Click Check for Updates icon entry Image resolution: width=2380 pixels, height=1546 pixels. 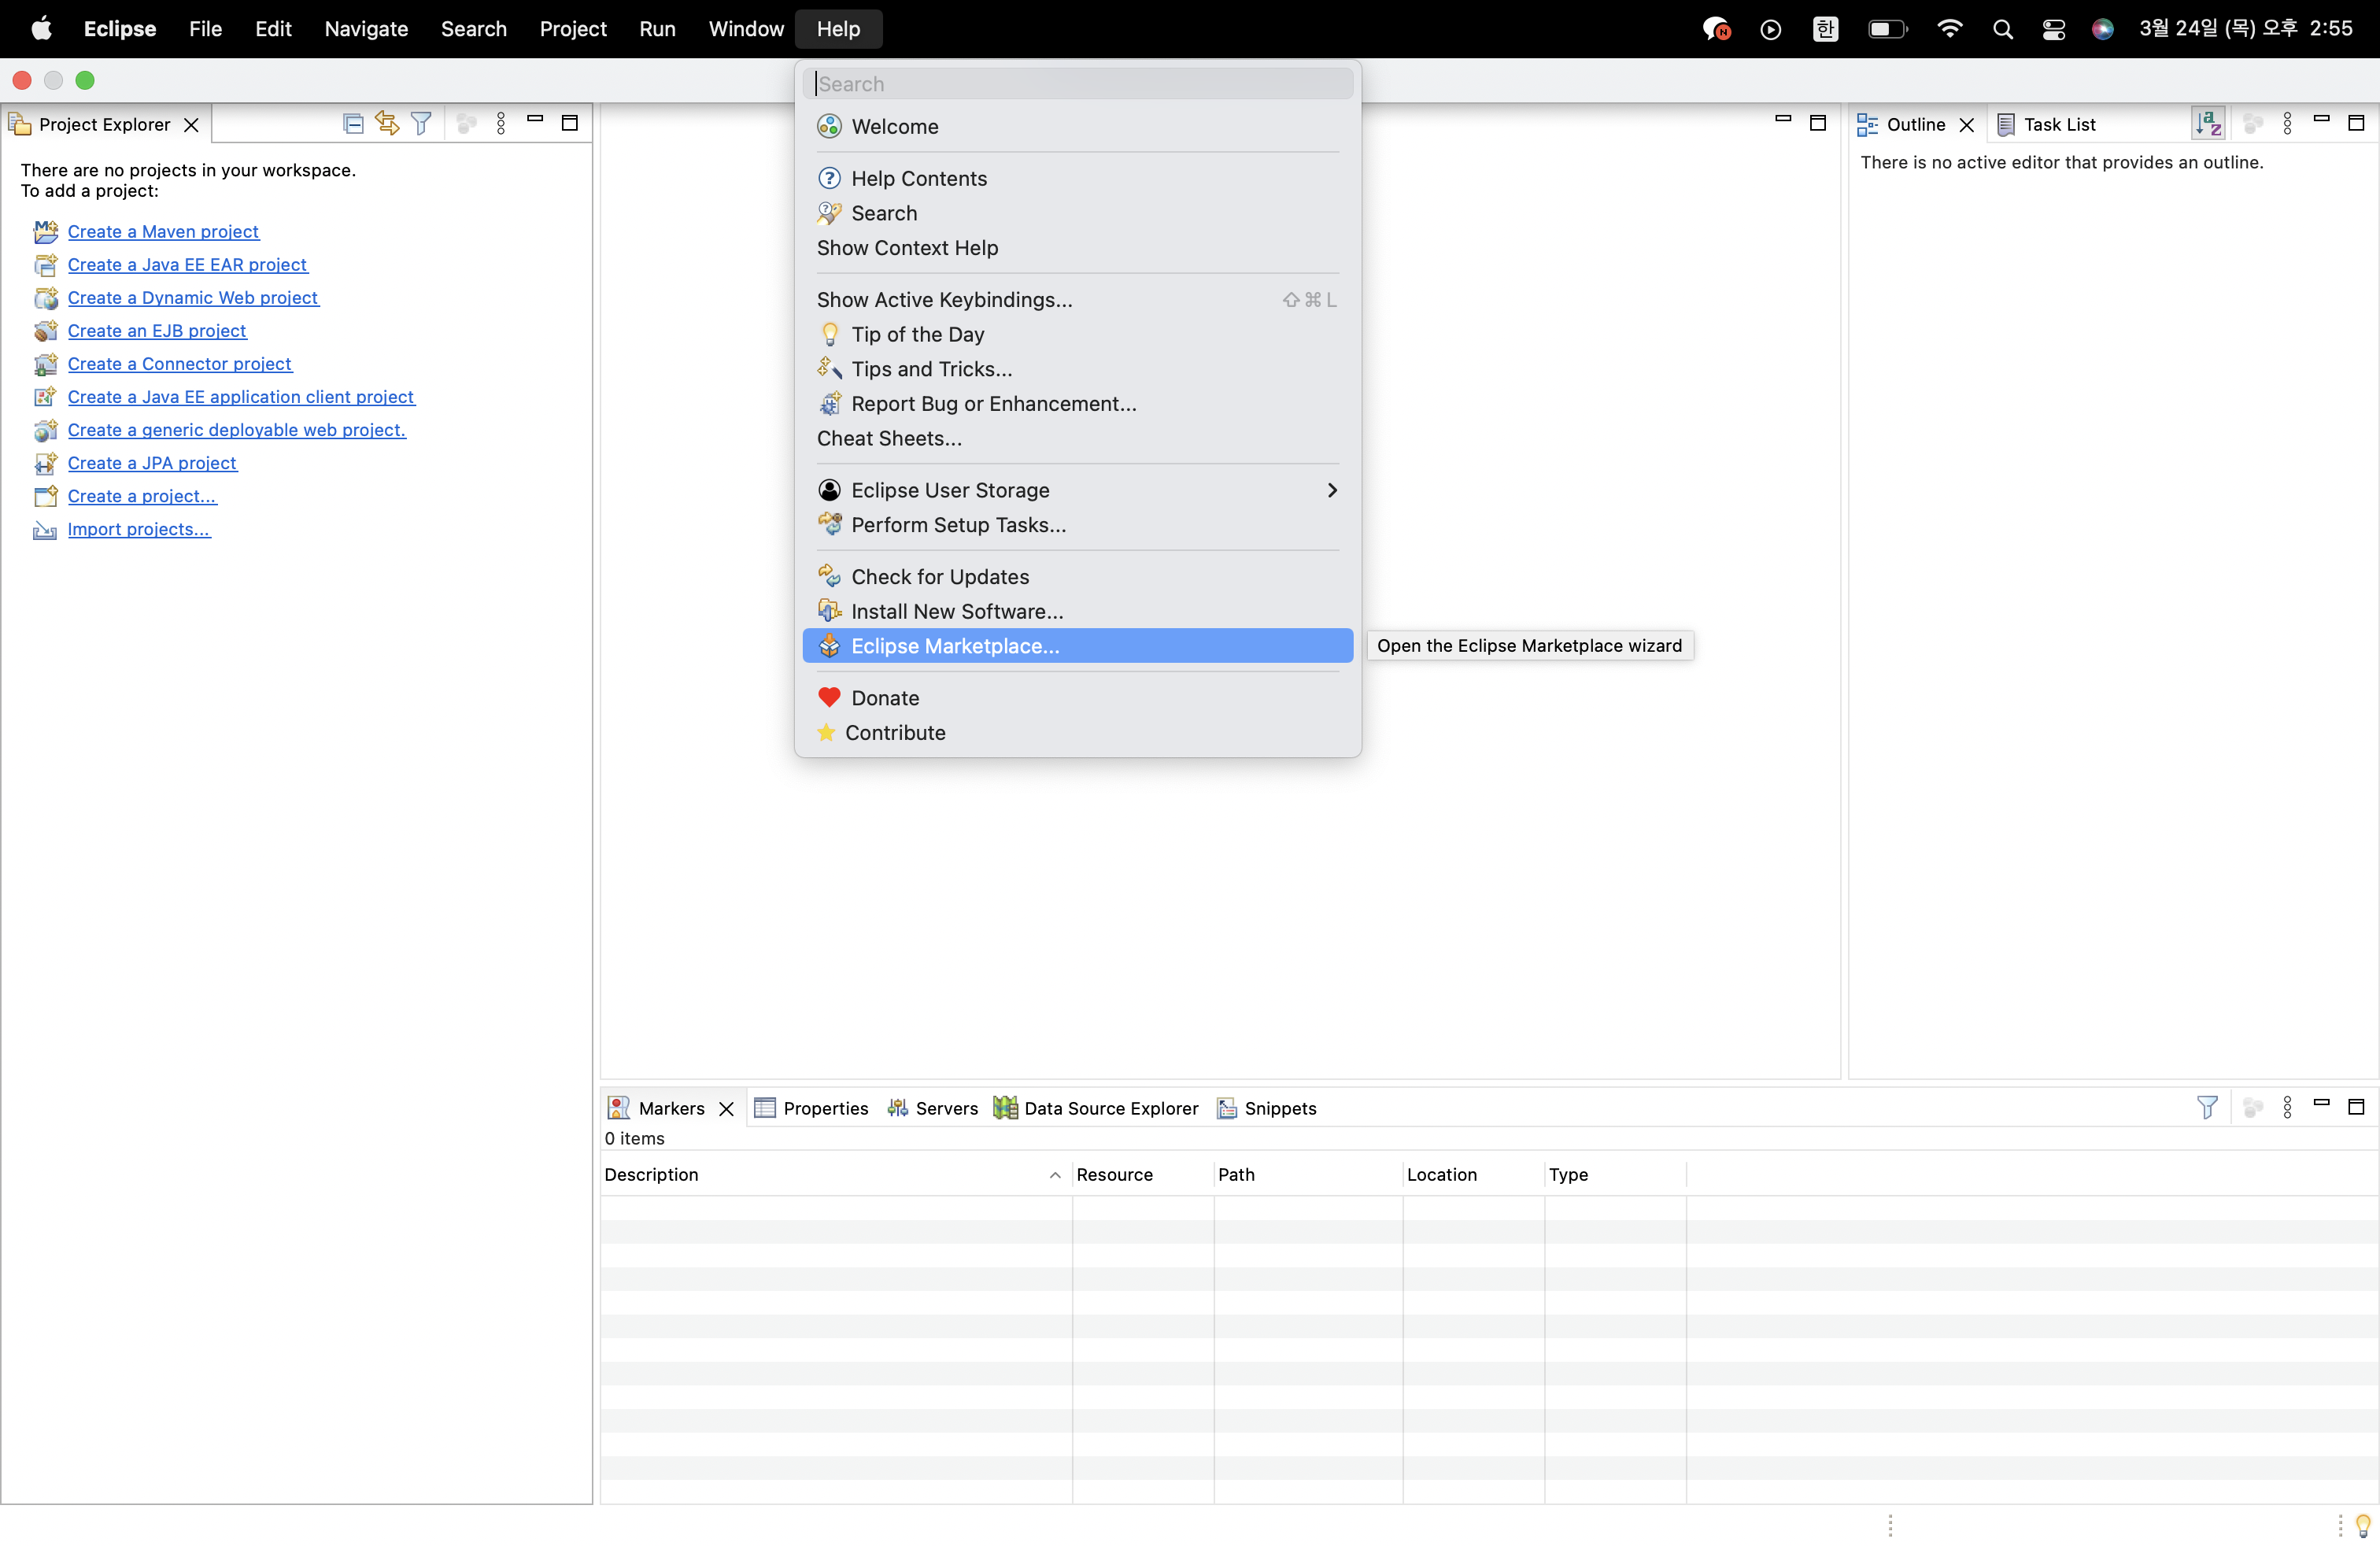point(939,576)
